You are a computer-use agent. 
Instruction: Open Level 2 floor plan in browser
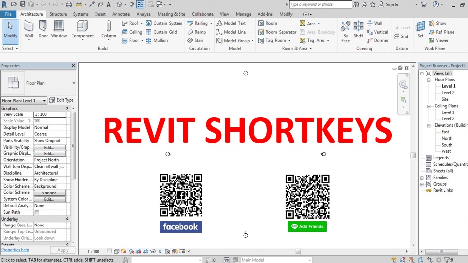tap(448, 93)
